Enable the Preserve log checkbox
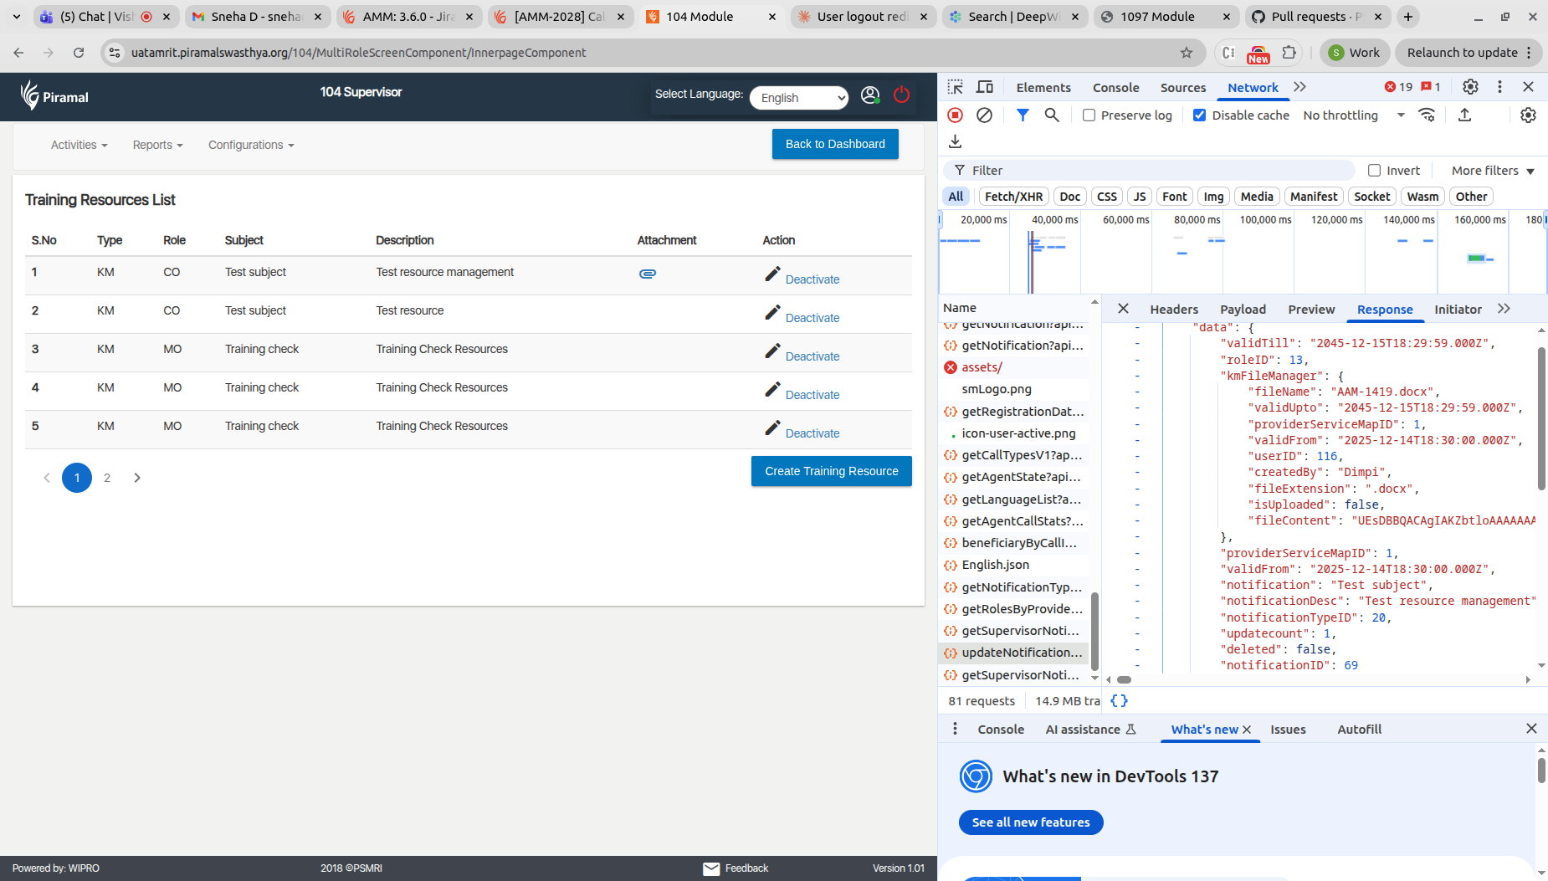The image size is (1548, 881). coord(1089,115)
